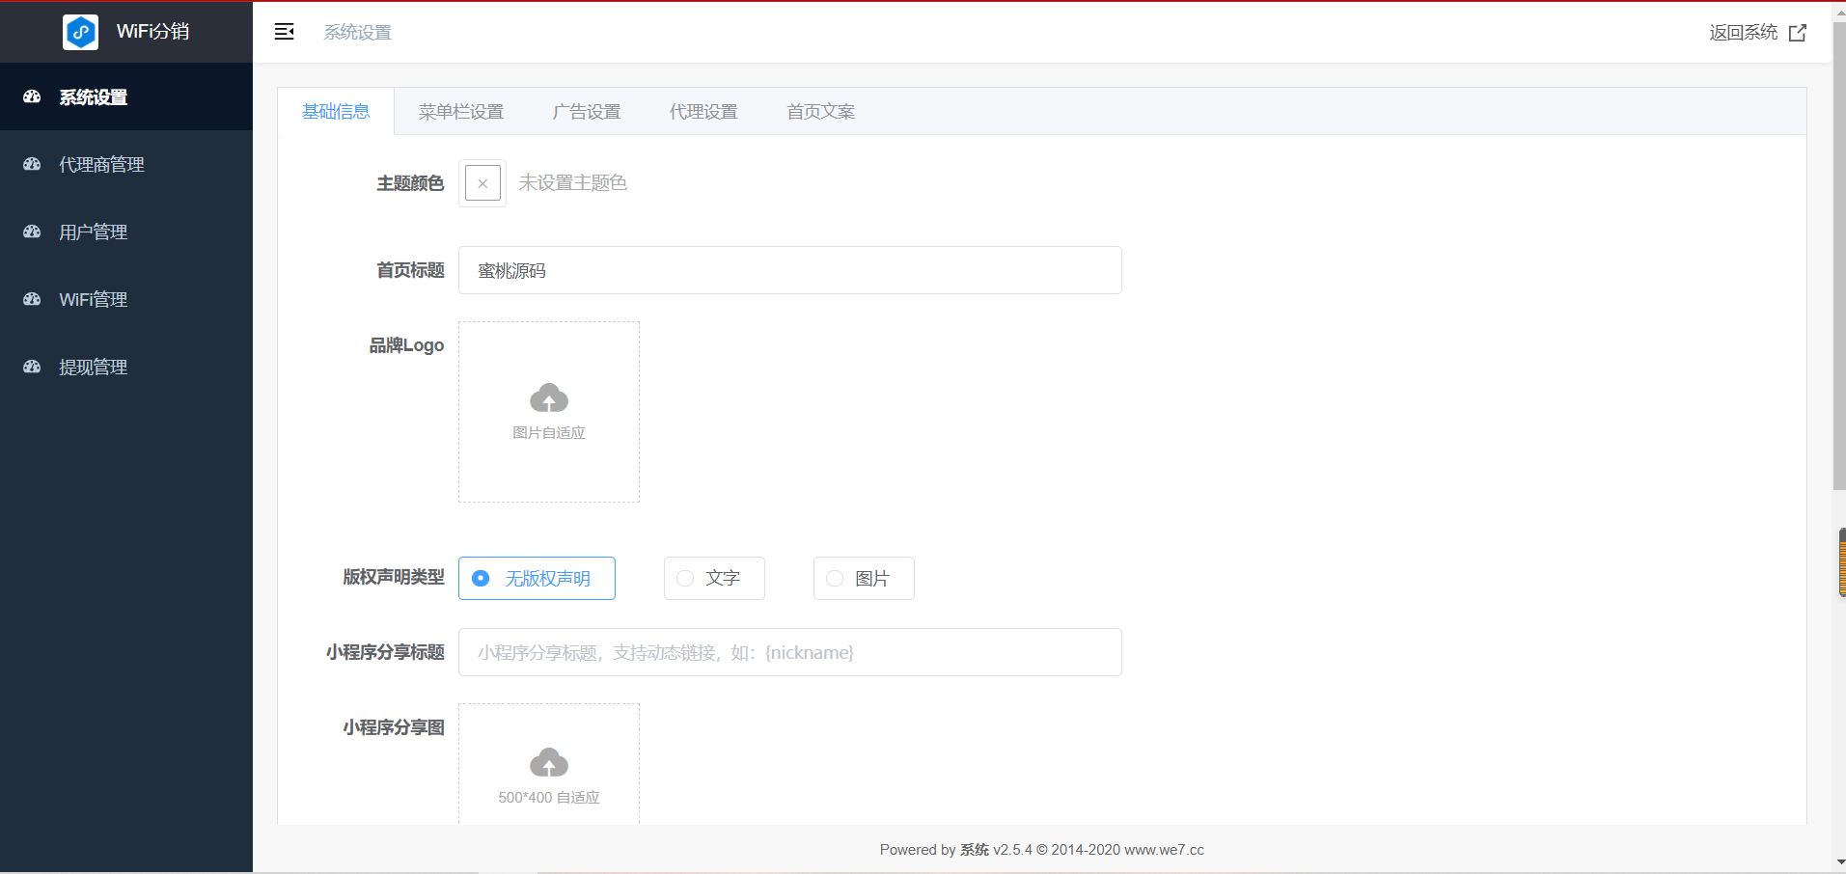This screenshot has height=874, width=1846.
Task: Click the 返回系统 link
Action: 1743,33
